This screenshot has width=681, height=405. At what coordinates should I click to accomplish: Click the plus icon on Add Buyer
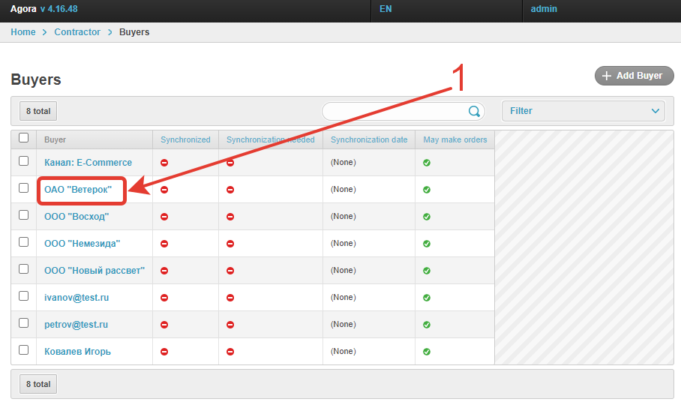pyautogui.click(x=607, y=76)
